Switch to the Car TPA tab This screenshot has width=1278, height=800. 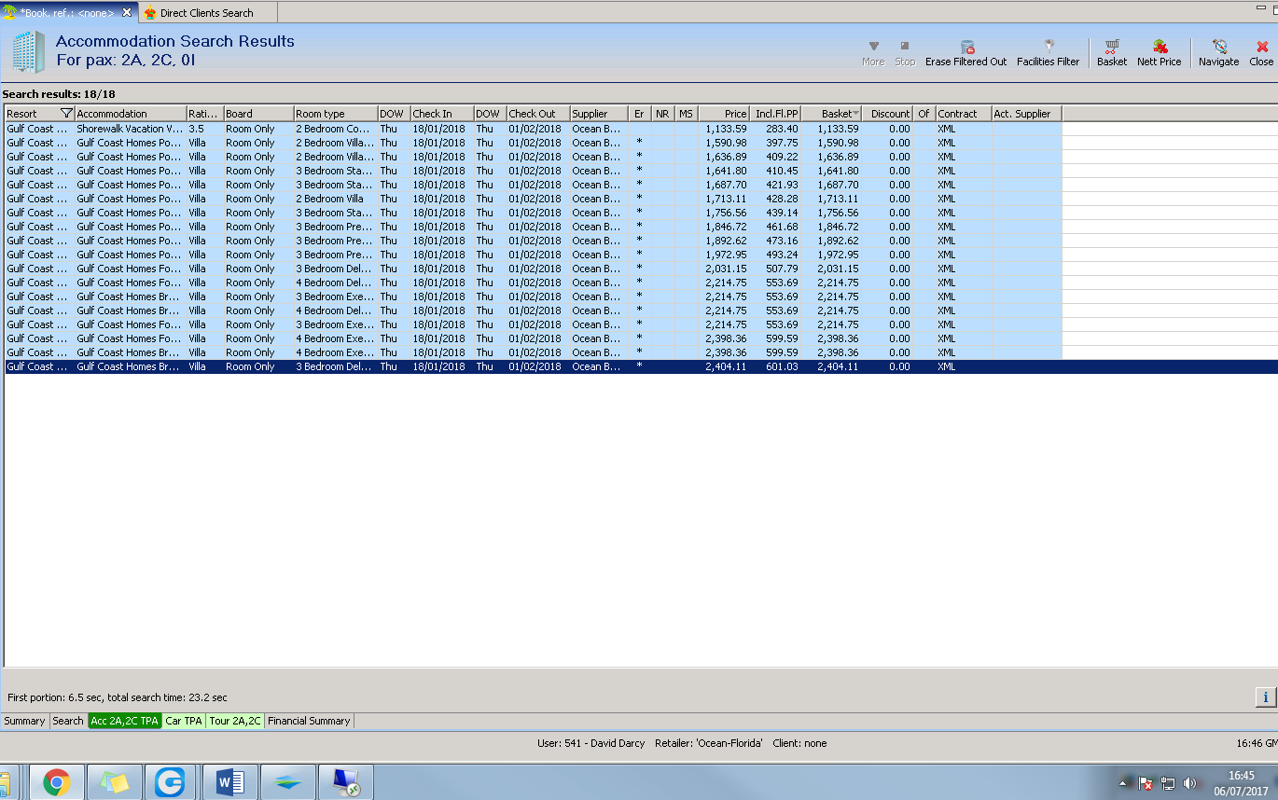(x=184, y=721)
